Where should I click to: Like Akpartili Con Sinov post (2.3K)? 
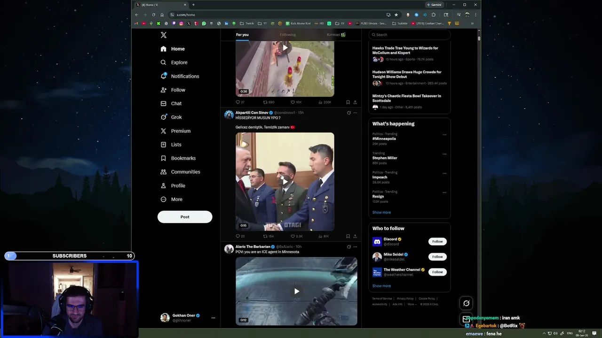point(296,236)
